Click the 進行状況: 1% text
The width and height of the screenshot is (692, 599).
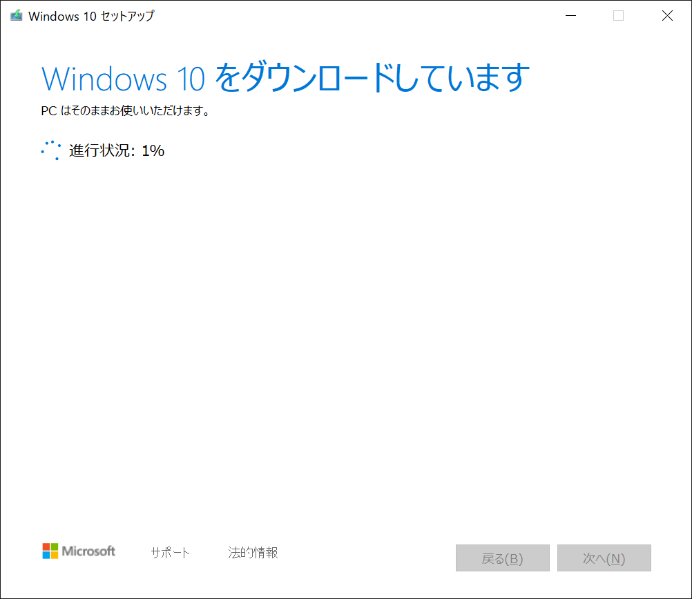[x=117, y=150]
